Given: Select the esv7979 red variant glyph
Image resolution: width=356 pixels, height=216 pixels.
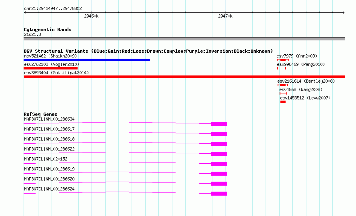Looking at the screenshot, I should coord(283,60).
